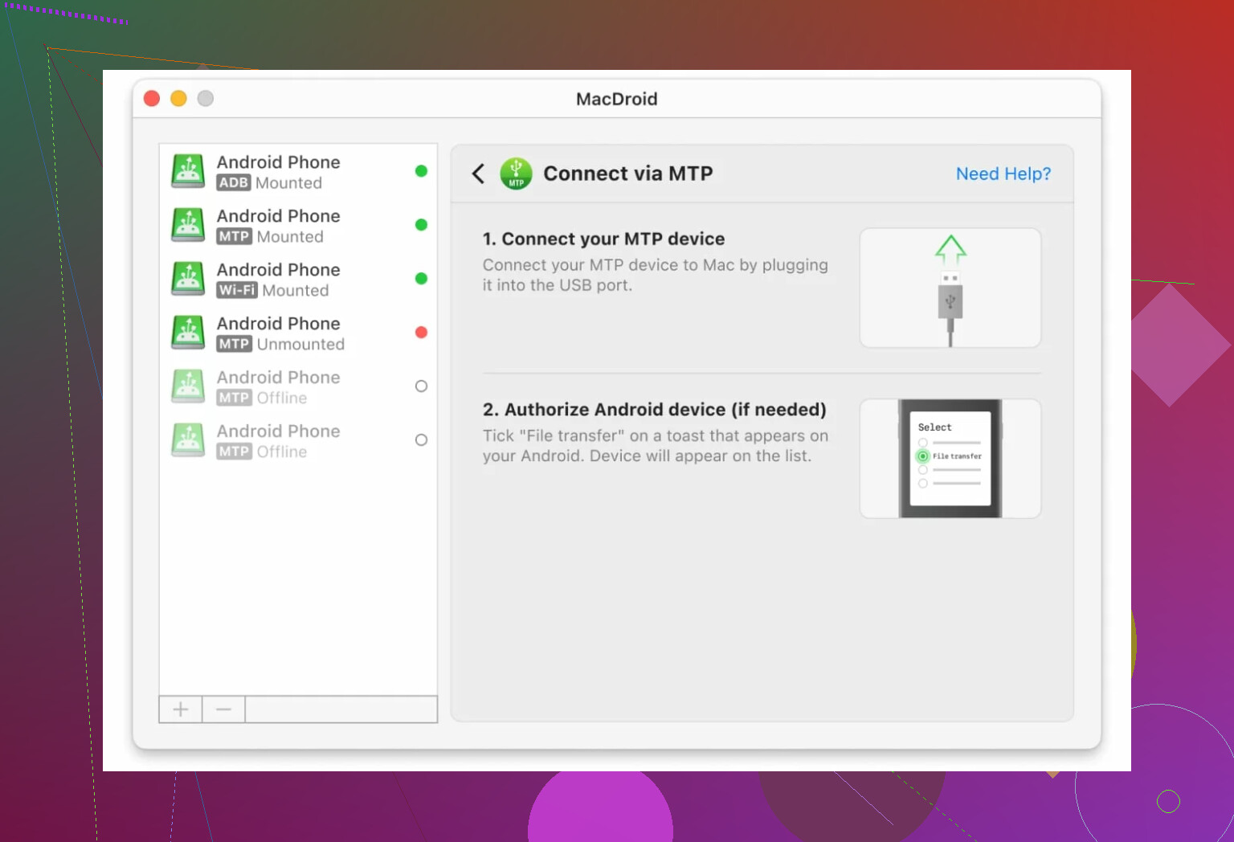Viewport: 1234px width, 842px height.
Task: Click '2. Authorize Android device (if needed)' heading
Action: click(x=655, y=410)
